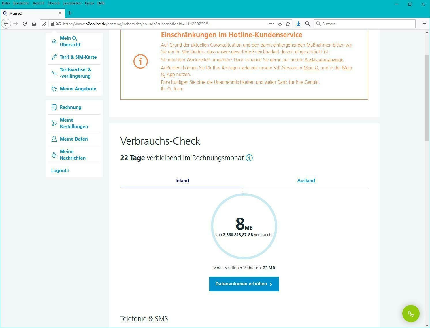Click the Verbrauchs-Check heading
The height and width of the screenshot is (328, 430).
(160, 141)
